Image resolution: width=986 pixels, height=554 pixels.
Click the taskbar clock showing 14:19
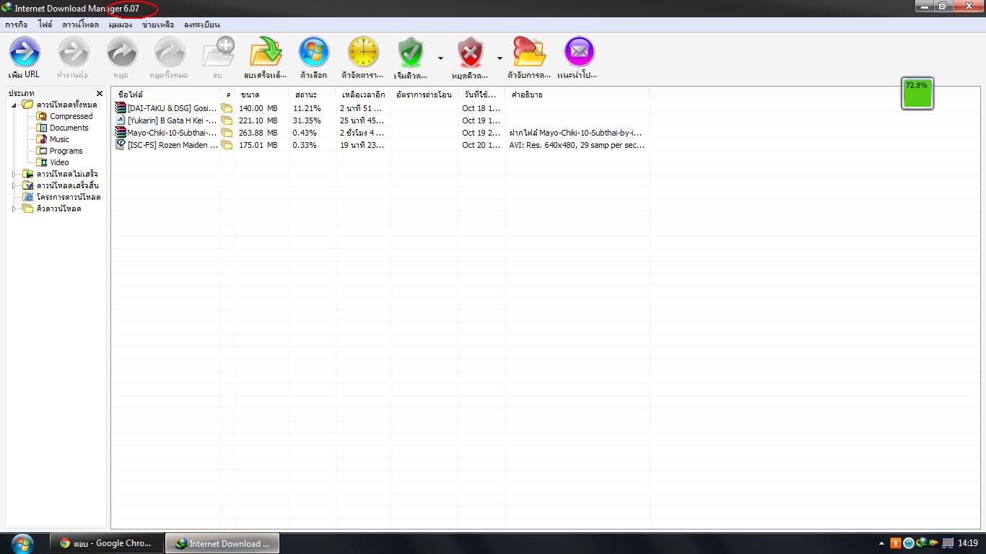click(968, 543)
